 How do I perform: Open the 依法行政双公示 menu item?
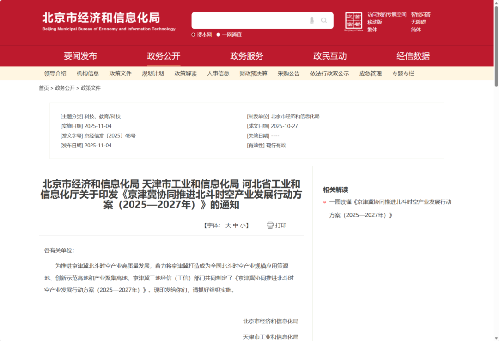tap(329, 73)
